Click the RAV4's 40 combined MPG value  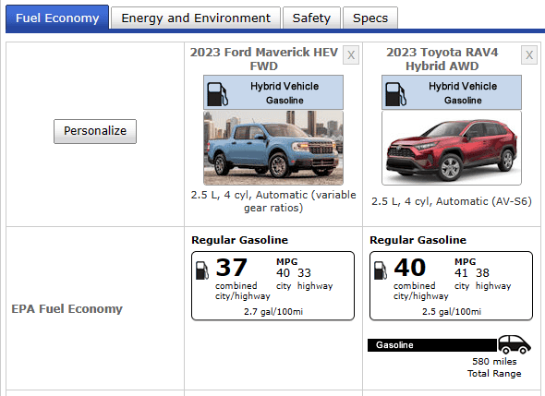(x=410, y=268)
